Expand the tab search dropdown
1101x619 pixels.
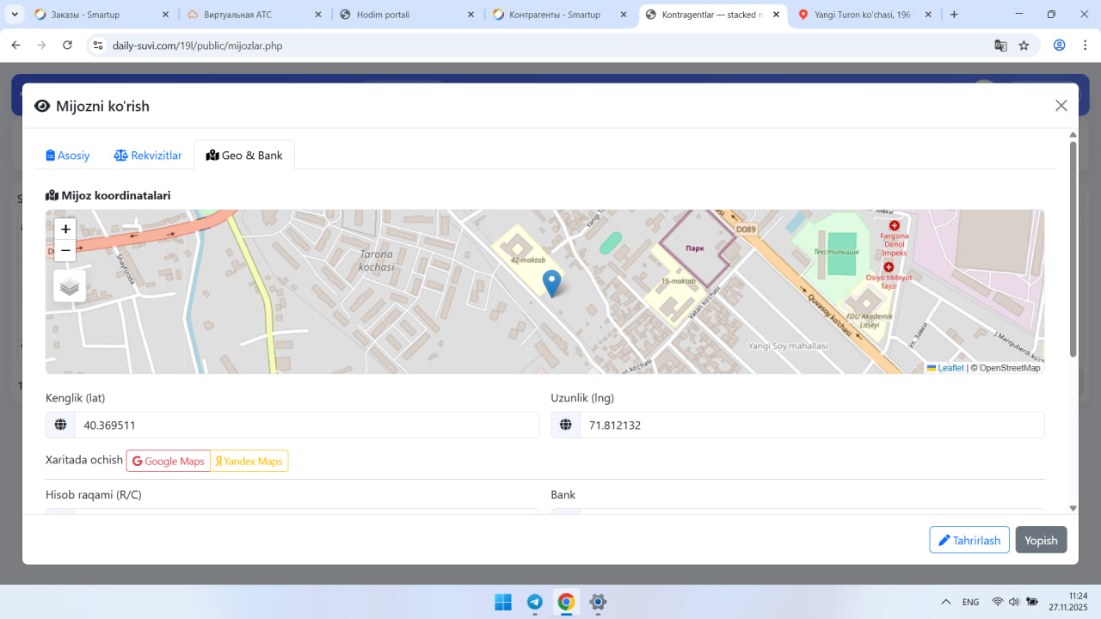click(14, 15)
